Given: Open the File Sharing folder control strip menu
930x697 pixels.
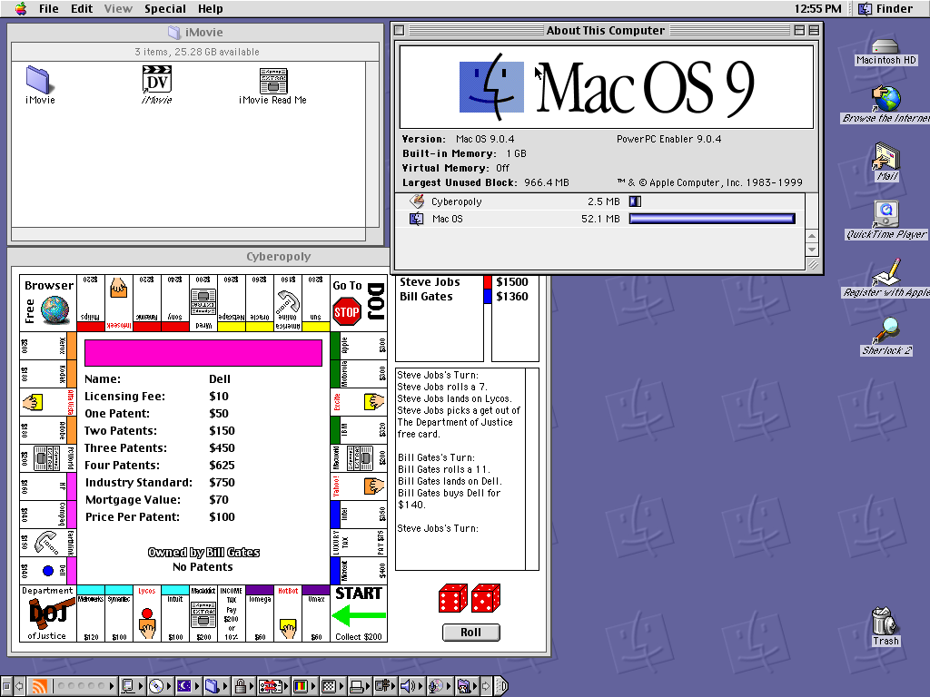Looking at the screenshot, I should pos(216,686).
